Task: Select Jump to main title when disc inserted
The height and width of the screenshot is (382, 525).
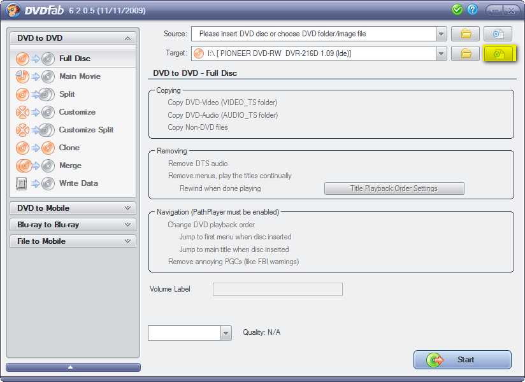Action: pyautogui.click(x=234, y=250)
